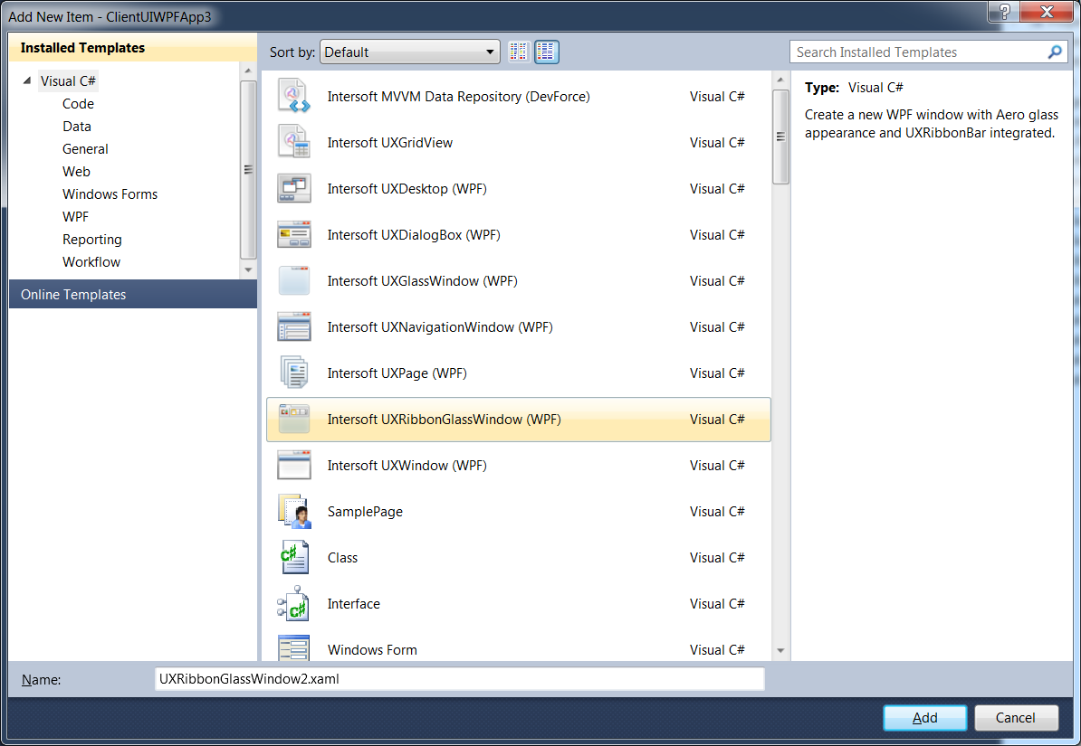The image size is (1081, 746).
Task: Choose the Interface template icon
Action: point(294,603)
